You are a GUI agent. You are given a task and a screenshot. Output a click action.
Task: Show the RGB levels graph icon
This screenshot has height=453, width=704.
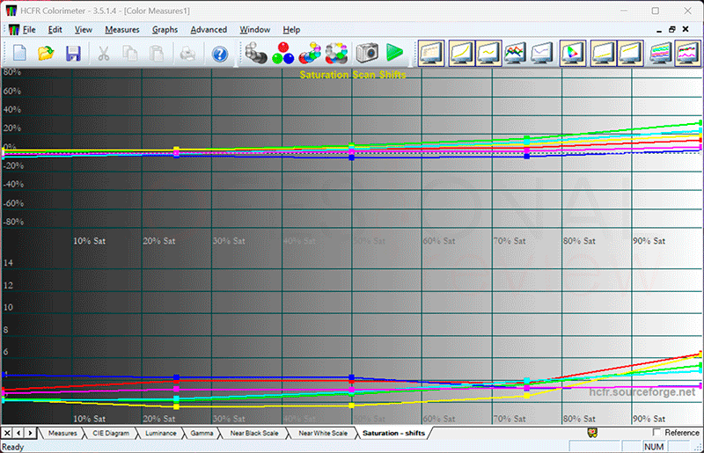point(515,53)
